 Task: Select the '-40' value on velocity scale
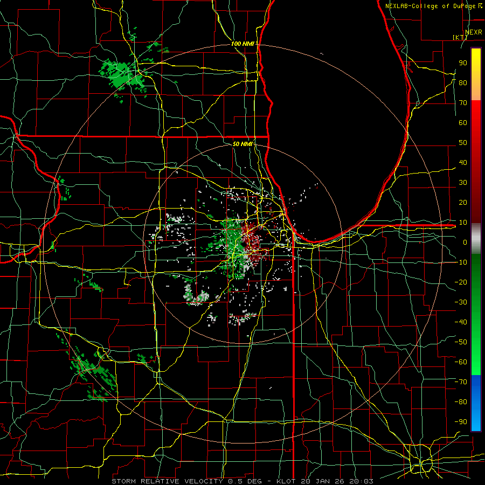coord(461,322)
